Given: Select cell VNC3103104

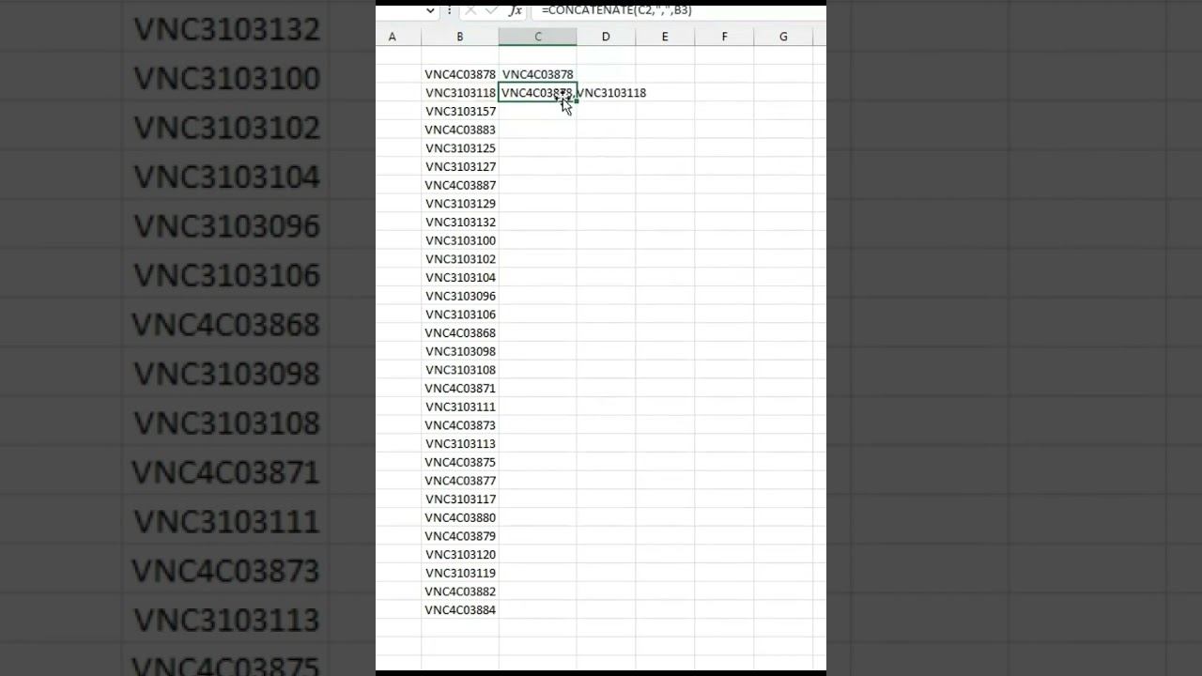Looking at the screenshot, I should pos(460,277).
